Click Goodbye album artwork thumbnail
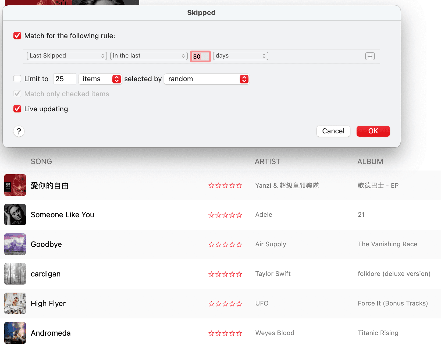 click(x=15, y=244)
